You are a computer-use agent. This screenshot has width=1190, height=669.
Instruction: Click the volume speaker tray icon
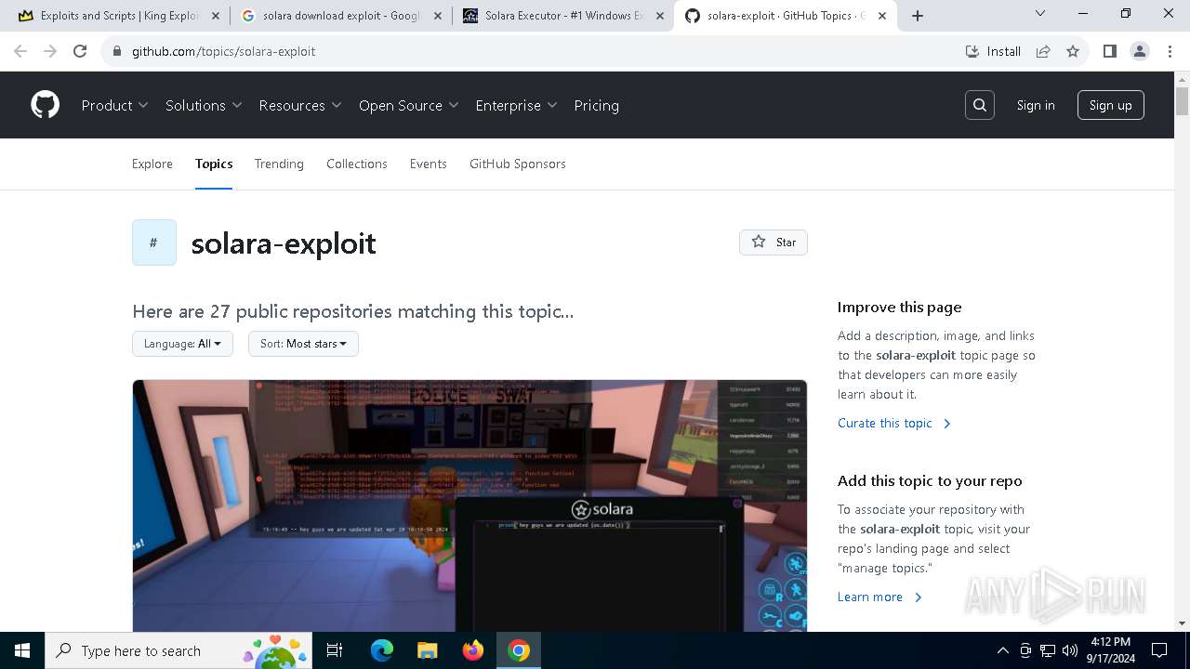1070,650
